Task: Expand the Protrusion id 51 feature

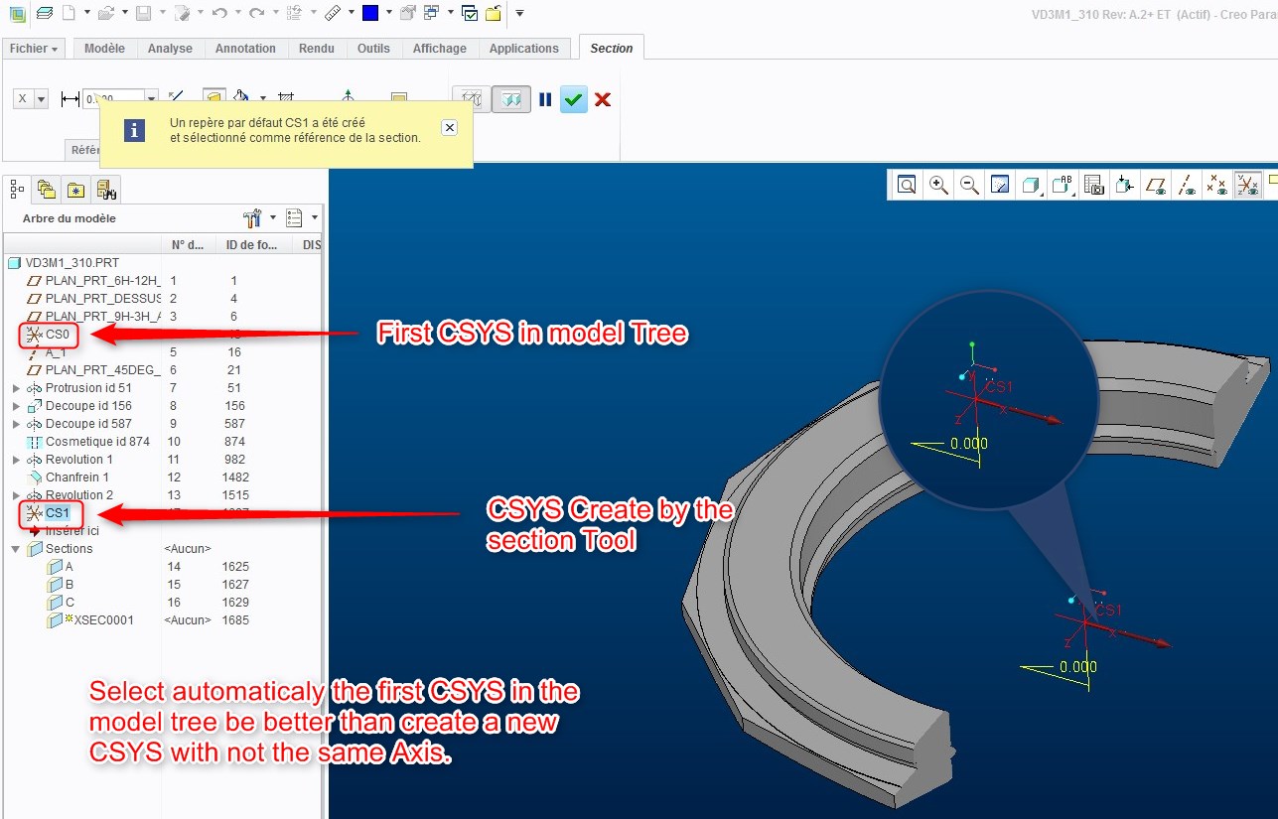Action: click(17, 388)
